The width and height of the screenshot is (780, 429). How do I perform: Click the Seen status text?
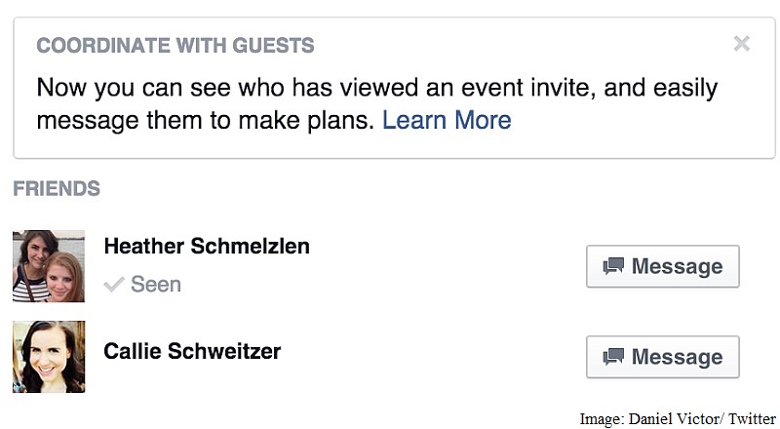(156, 285)
